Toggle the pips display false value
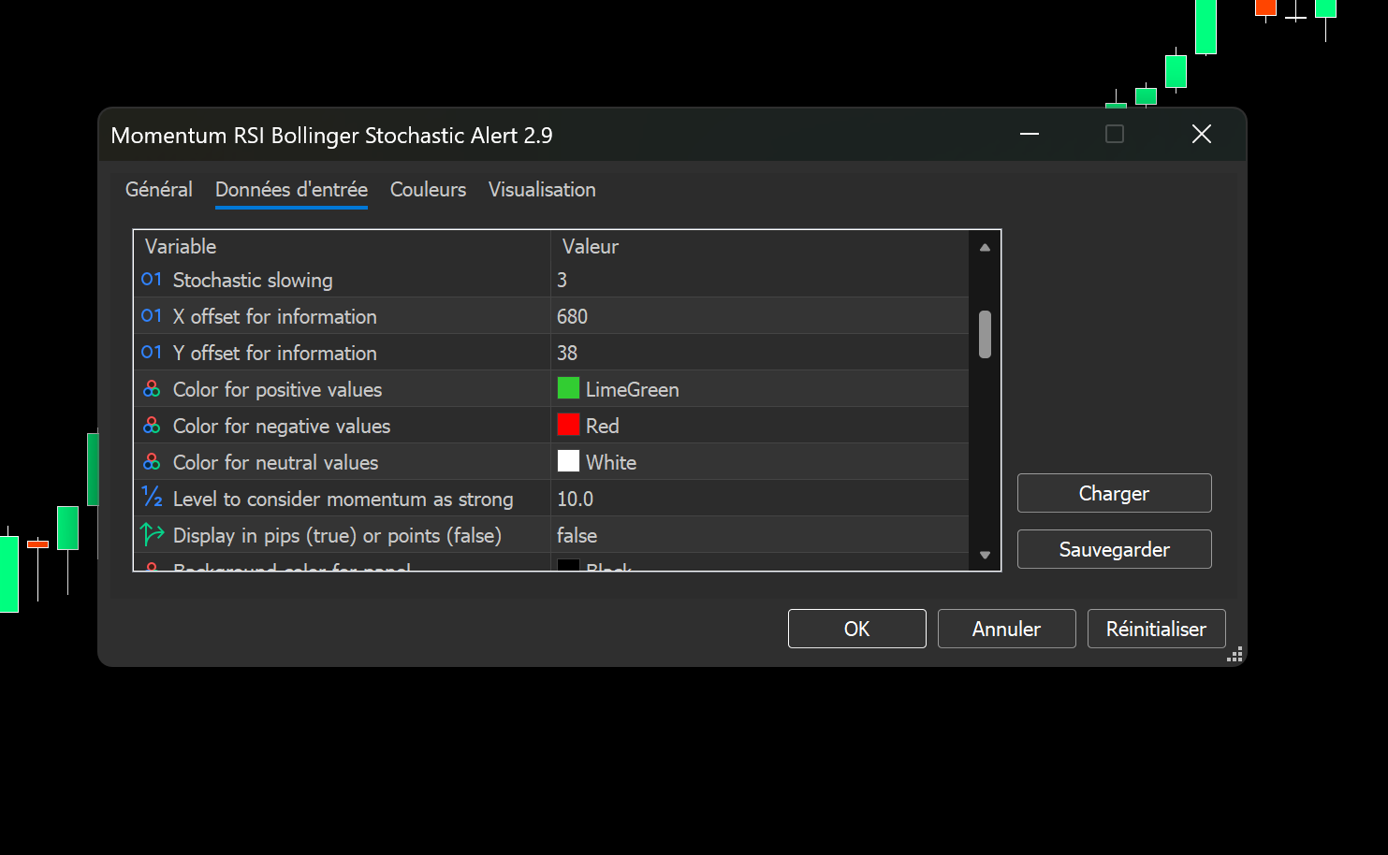Image resolution: width=1388 pixels, height=855 pixels. (x=577, y=535)
